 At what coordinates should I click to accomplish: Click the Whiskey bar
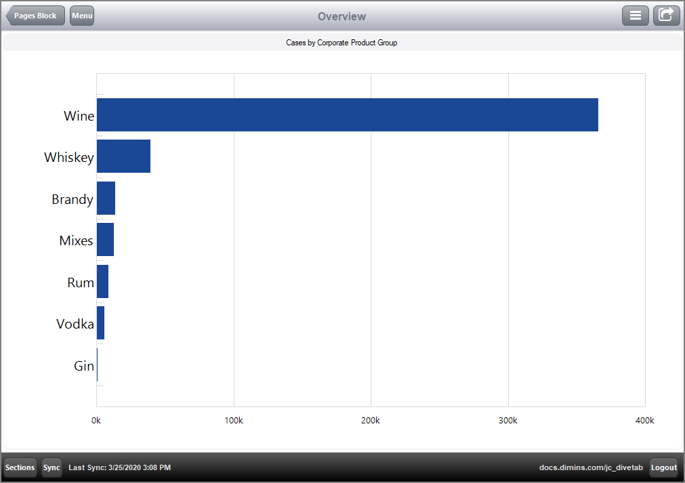123,156
